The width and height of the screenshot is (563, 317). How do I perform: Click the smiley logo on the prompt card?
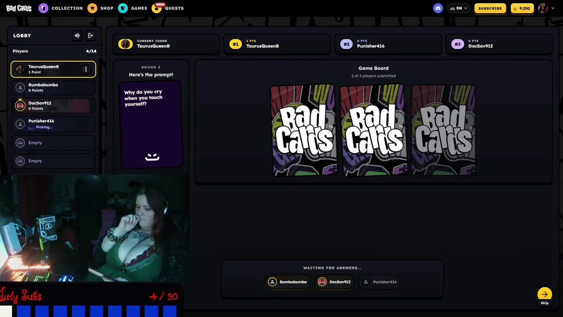152,157
